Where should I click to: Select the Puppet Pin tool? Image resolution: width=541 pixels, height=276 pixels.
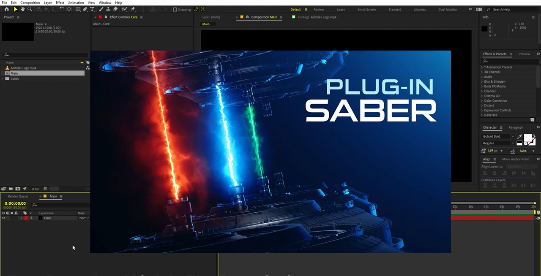tap(133, 9)
